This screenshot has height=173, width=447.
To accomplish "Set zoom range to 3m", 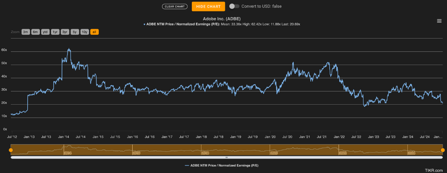I will (x=25, y=32).
